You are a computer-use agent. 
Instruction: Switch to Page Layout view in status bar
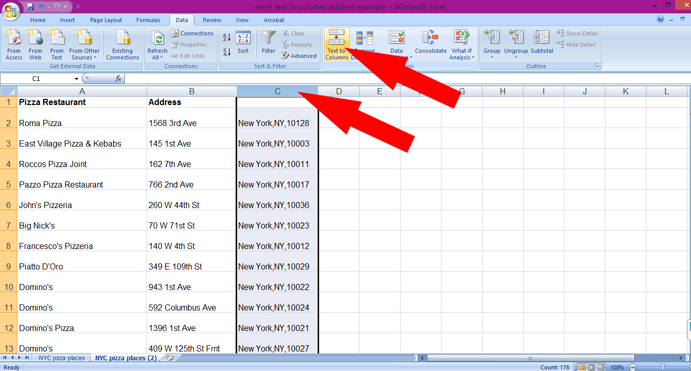click(x=591, y=367)
